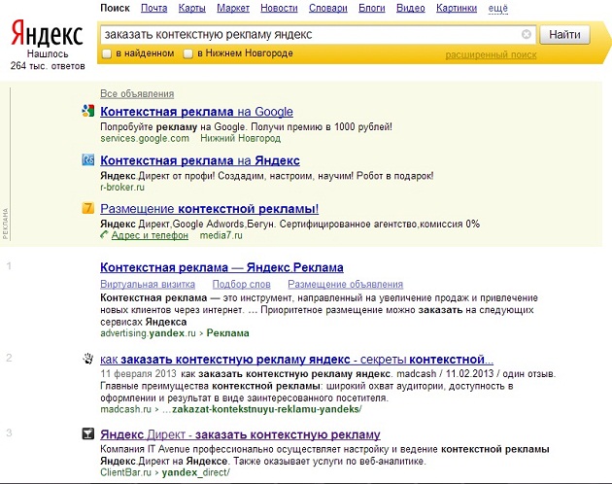Enable the 'в найденном' checkbox
The width and height of the screenshot is (612, 484).
coord(107,53)
